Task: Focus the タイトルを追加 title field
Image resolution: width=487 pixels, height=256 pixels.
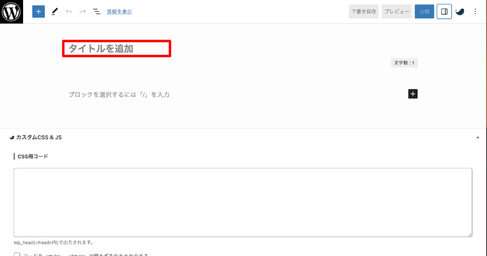Action: [116, 49]
